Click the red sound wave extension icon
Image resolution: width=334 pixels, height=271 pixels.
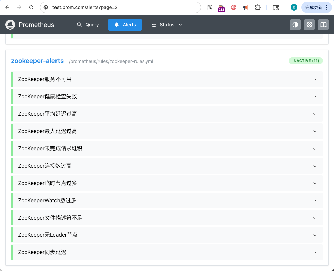click(x=234, y=7)
